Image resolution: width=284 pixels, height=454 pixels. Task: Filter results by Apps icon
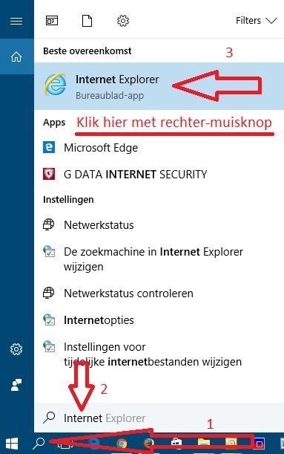click(52, 21)
